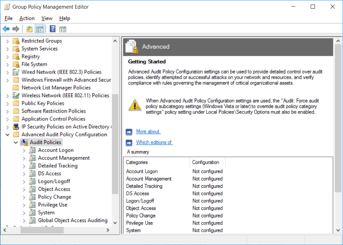Follow the More about link
343x245 pixels.
(x=148, y=132)
